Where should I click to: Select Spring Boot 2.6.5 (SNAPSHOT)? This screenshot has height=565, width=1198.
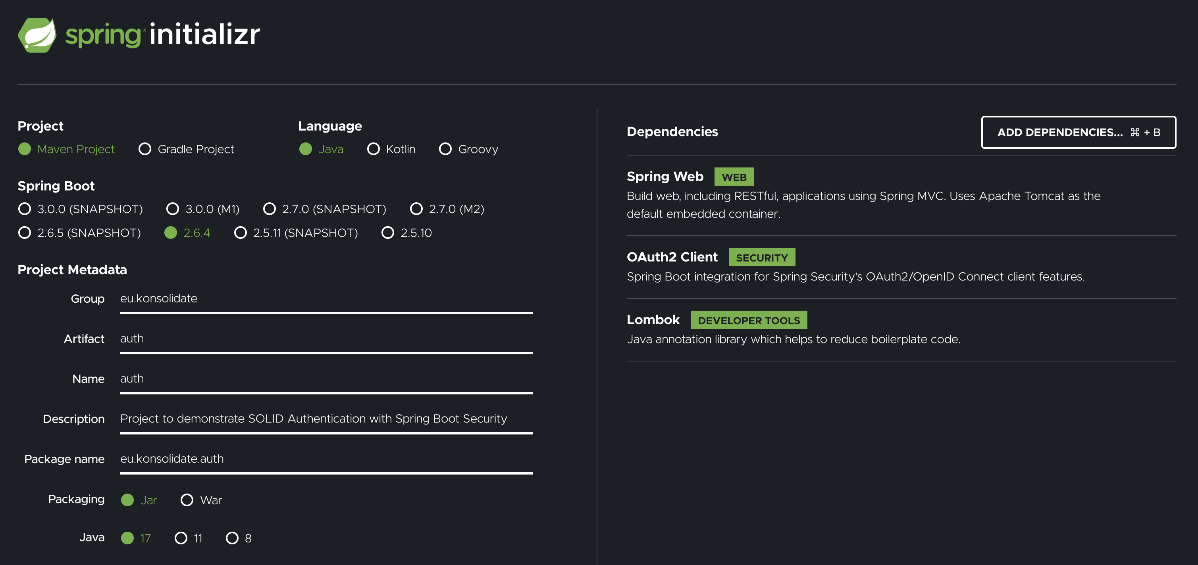(79, 233)
